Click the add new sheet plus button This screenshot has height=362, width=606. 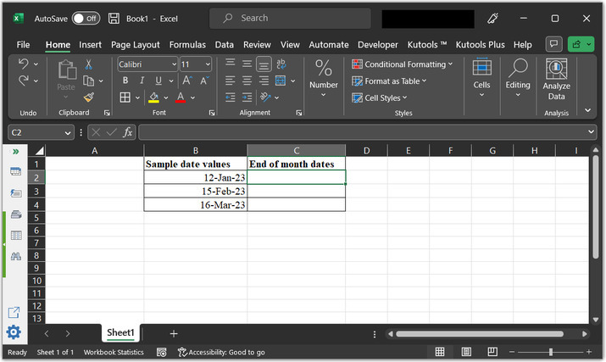[174, 334]
